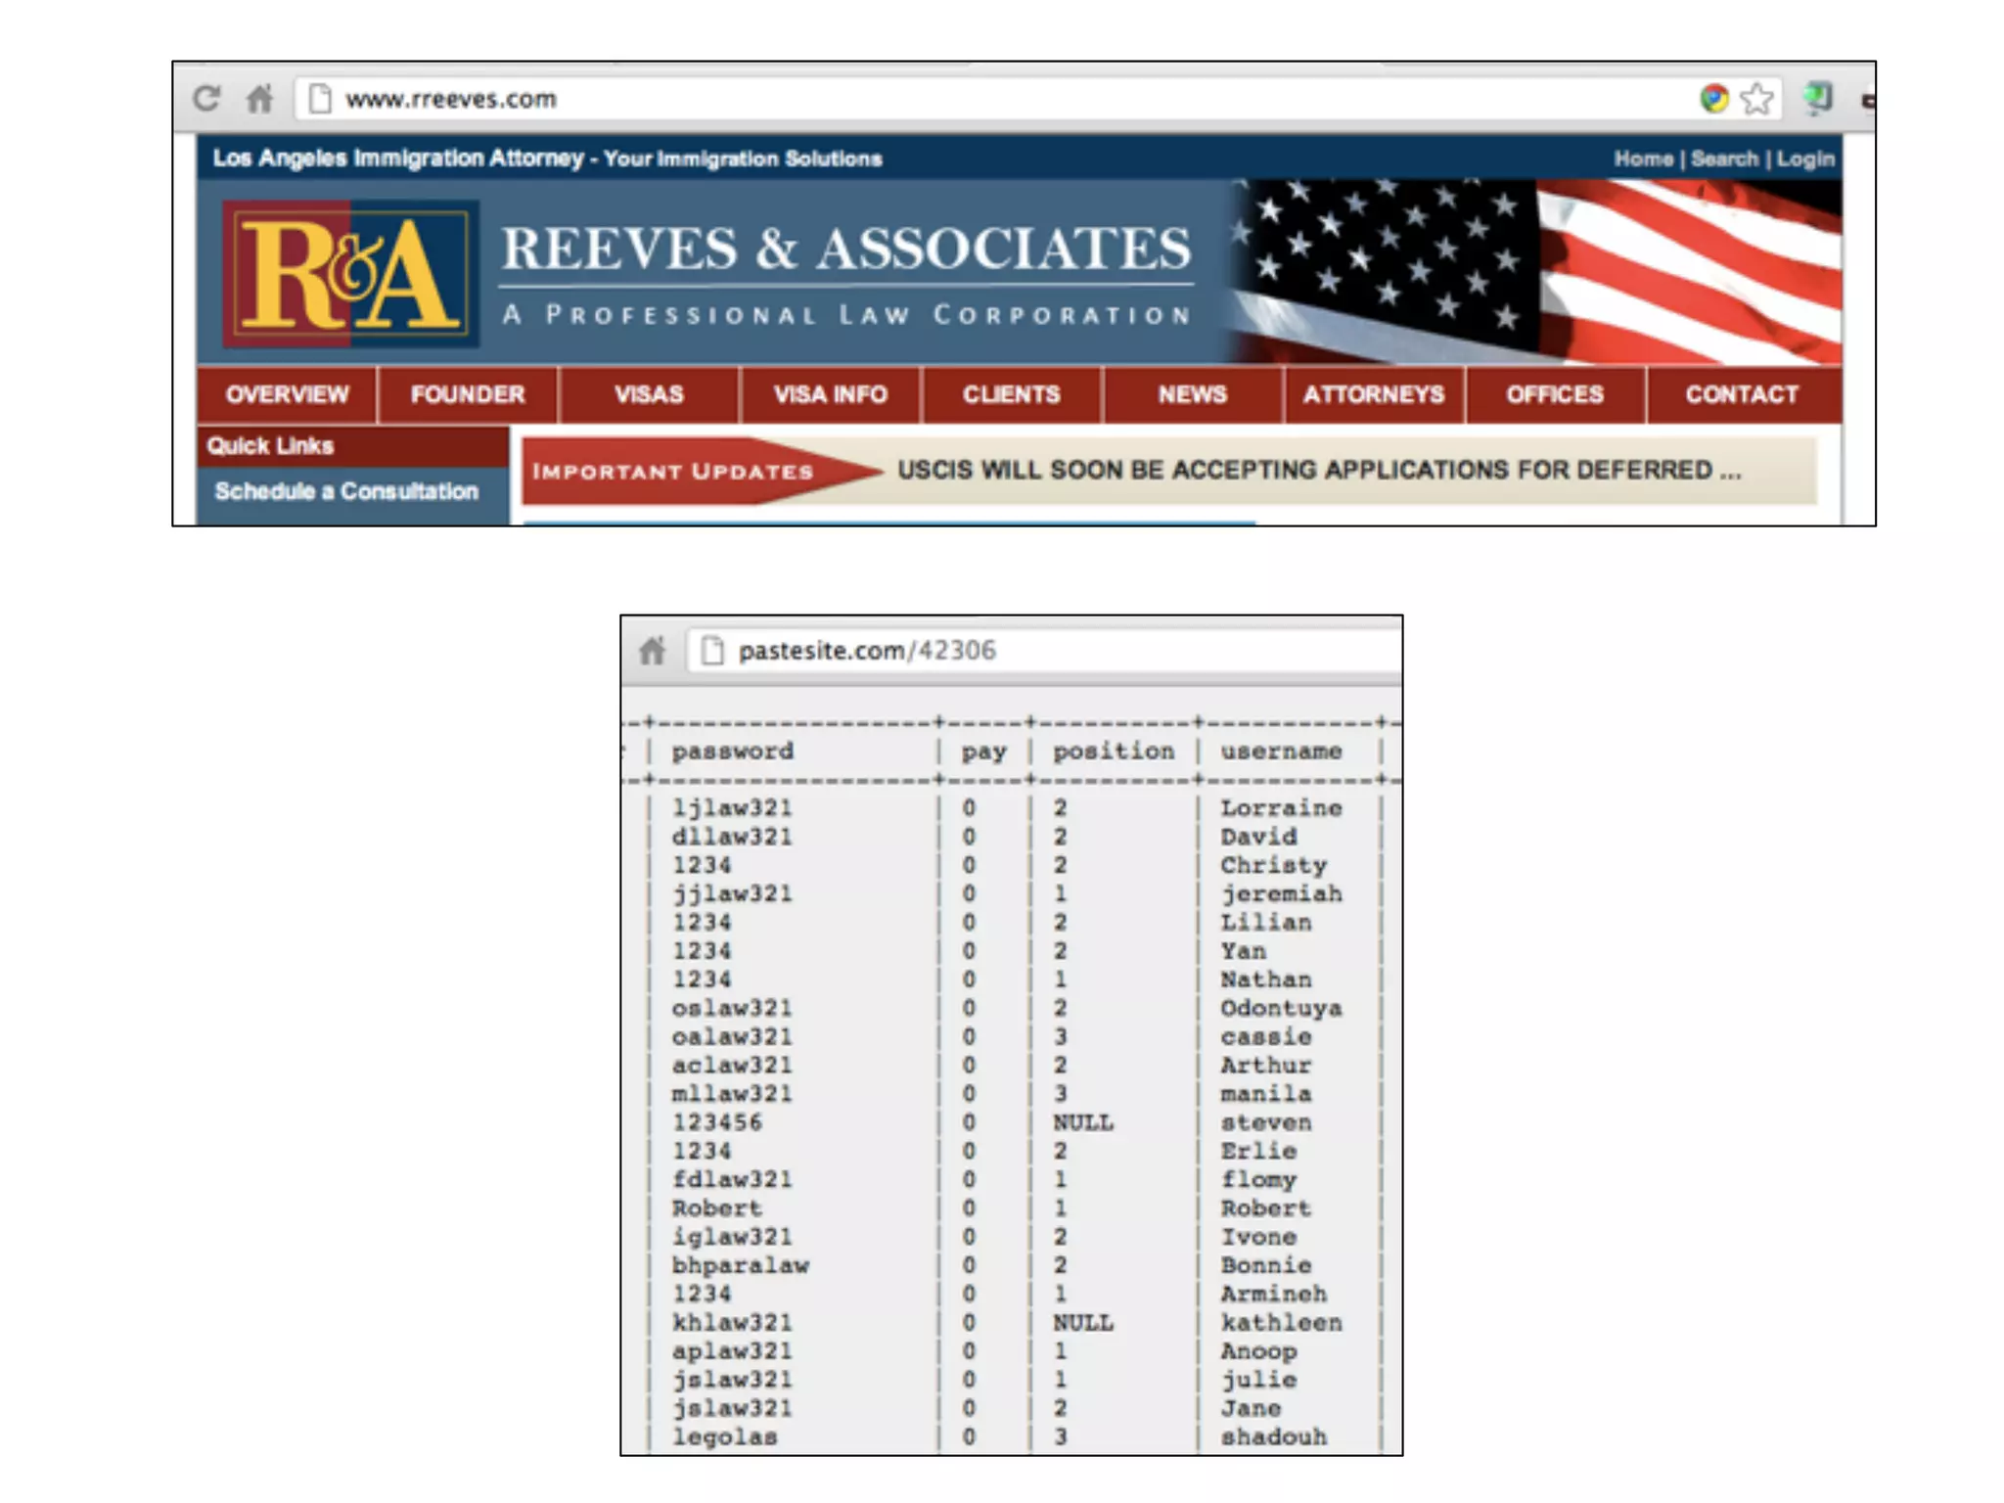Click the green extension icon in toolbar
Viewport: 2004px width, 1503px height.
[x=1817, y=98]
